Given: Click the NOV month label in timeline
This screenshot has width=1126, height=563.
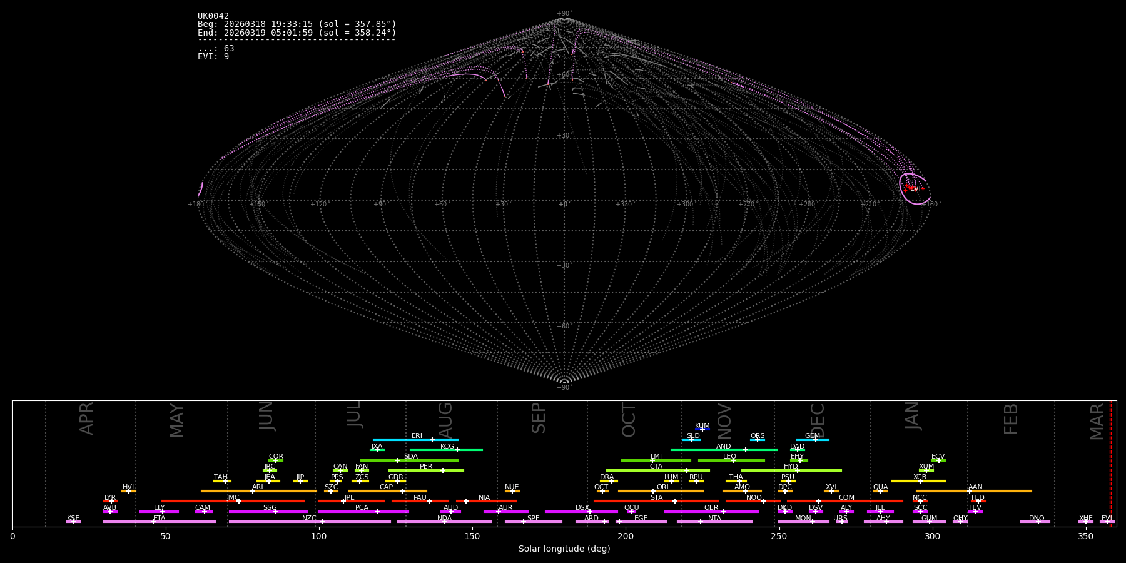Looking at the screenshot, I should tap(724, 420).
